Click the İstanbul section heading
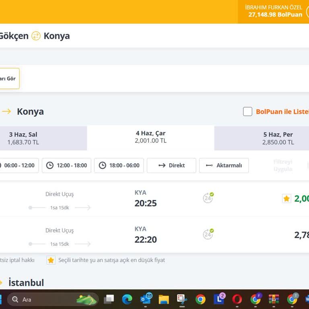The image size is (309, 309). pos(26,282)
